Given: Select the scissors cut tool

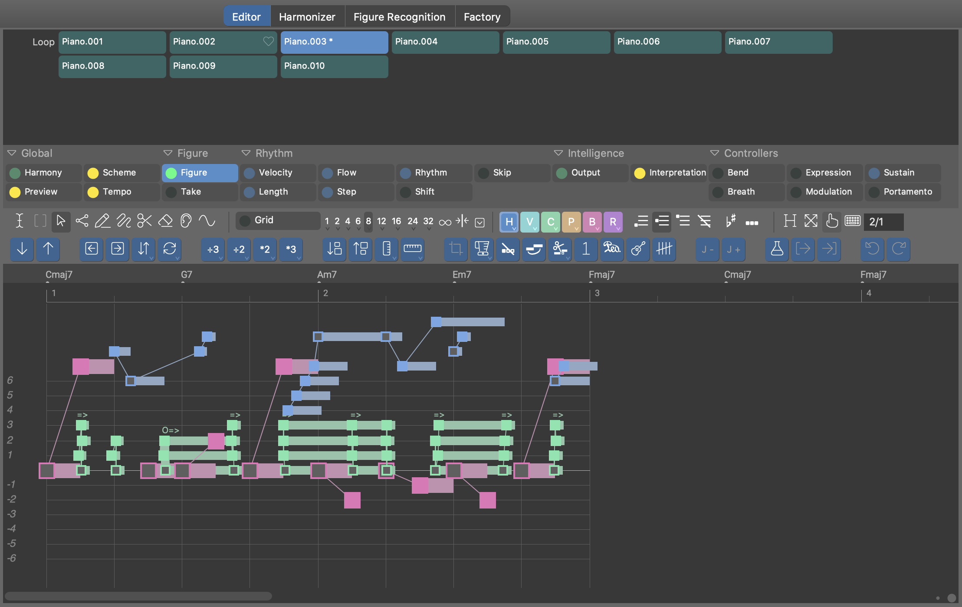Looking at the screenshot, I should click(144, 221).
